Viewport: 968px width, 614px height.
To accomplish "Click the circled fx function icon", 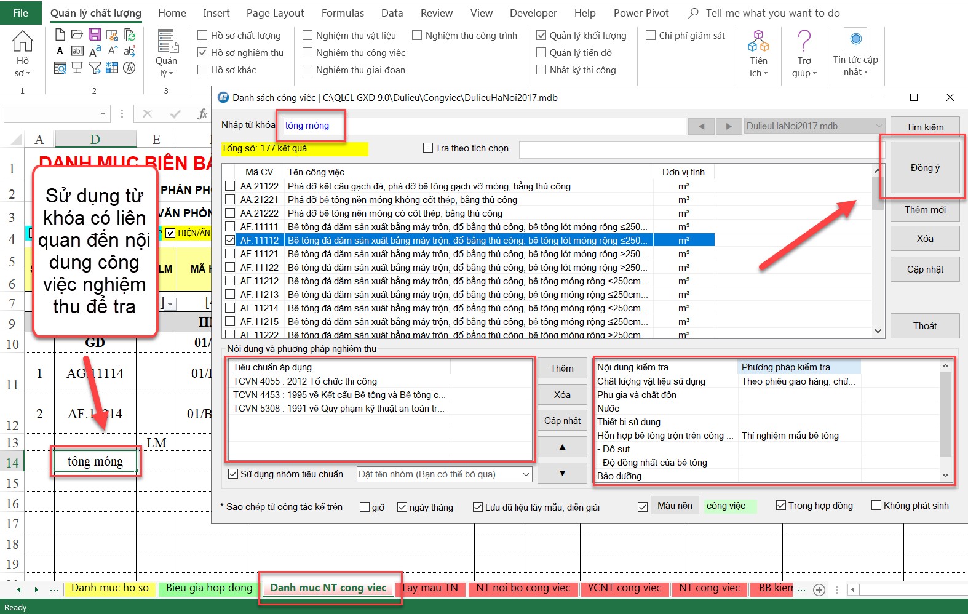I will click(129, 68).
